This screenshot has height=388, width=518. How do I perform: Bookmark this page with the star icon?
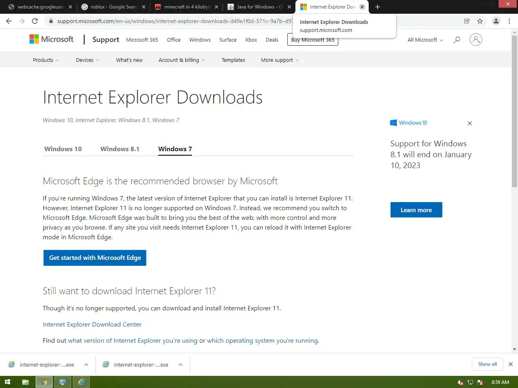[x=480, y=21]
